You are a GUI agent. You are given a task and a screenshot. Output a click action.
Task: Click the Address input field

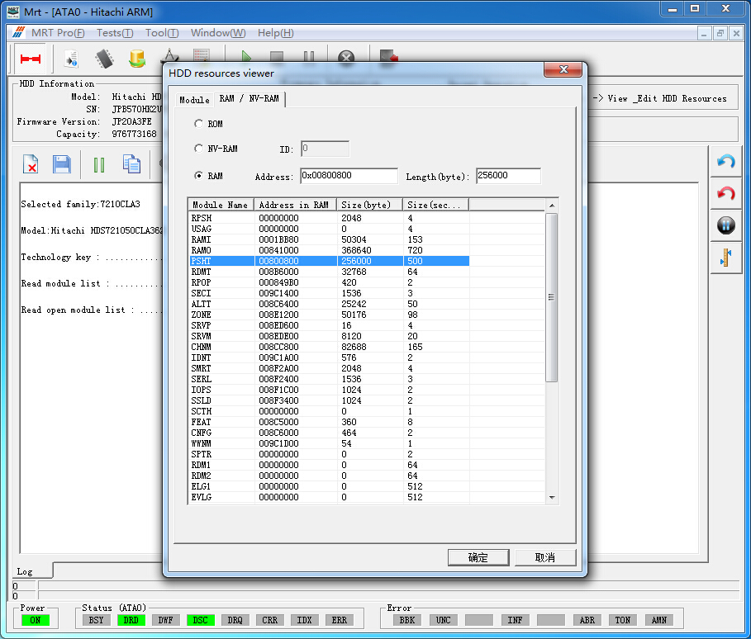(348, 176)
